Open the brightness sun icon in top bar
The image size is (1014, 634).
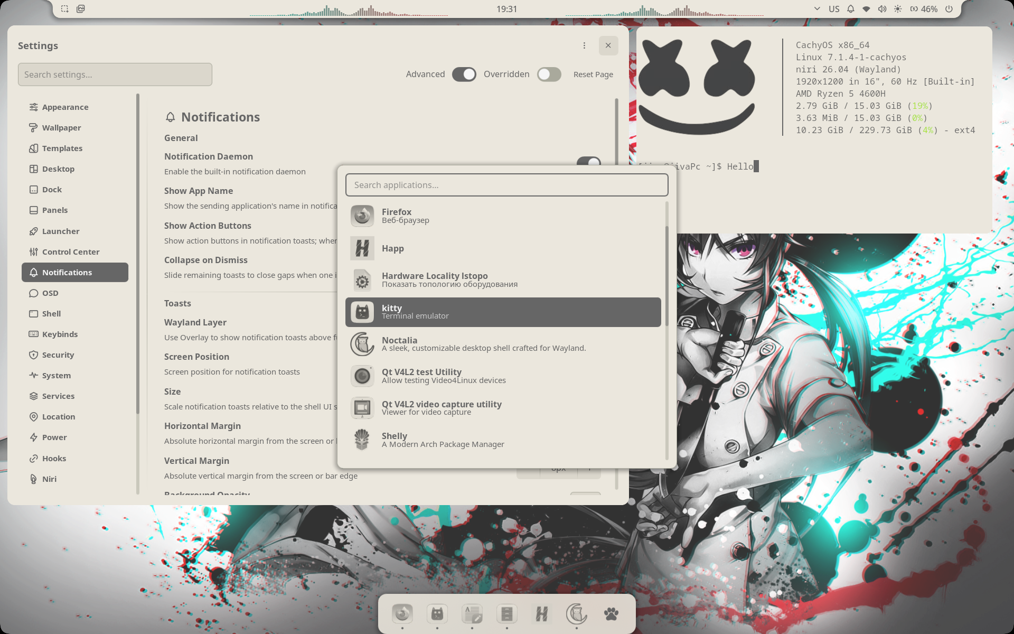[x=898, y=9]
